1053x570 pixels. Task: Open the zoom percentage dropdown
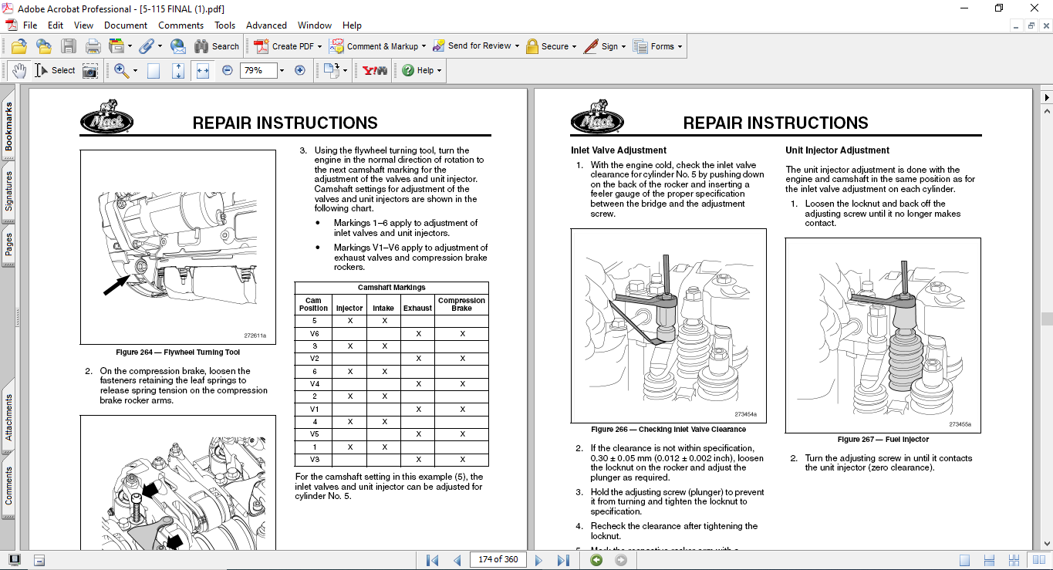282,70
